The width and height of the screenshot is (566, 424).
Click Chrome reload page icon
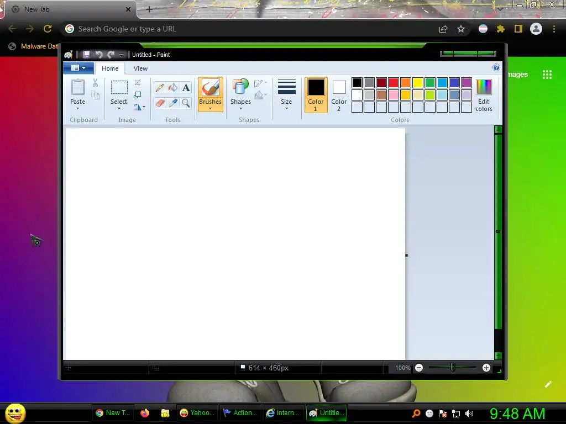(48, 29)
